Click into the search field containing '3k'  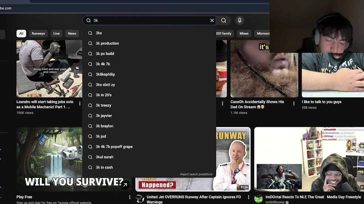coord(149,20)
